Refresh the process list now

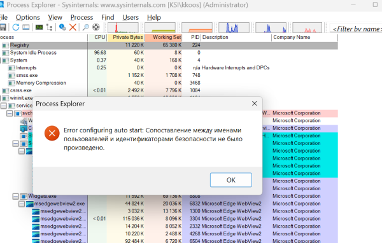(16, 27)
